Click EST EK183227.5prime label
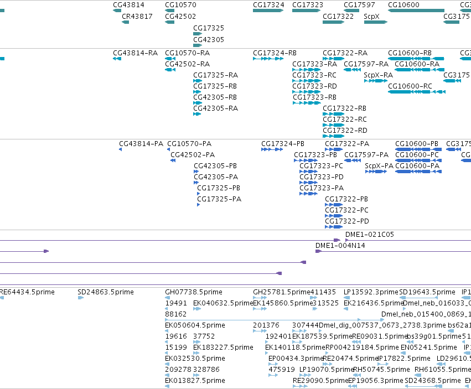This screenshot has height=389, width=471. (x=223, y=347)
